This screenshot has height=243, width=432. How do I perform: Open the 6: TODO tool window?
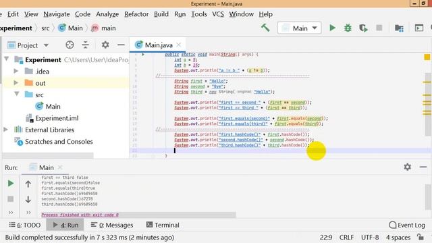coord(25,225)
